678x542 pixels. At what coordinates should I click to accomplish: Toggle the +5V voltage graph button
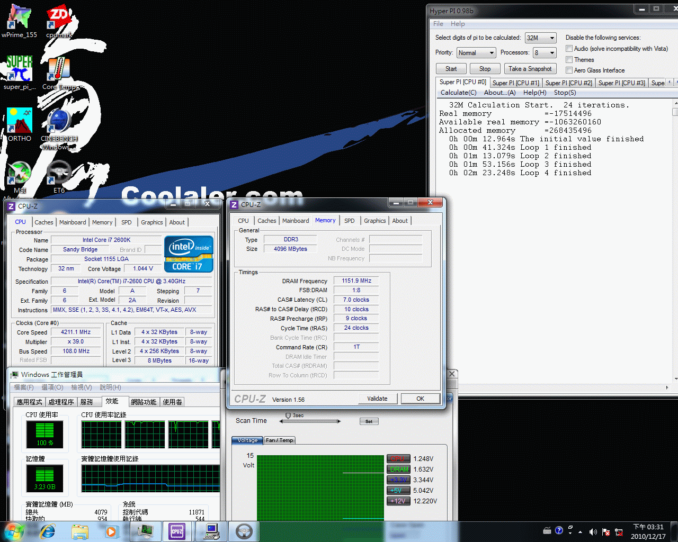click(x=398, y=491)
